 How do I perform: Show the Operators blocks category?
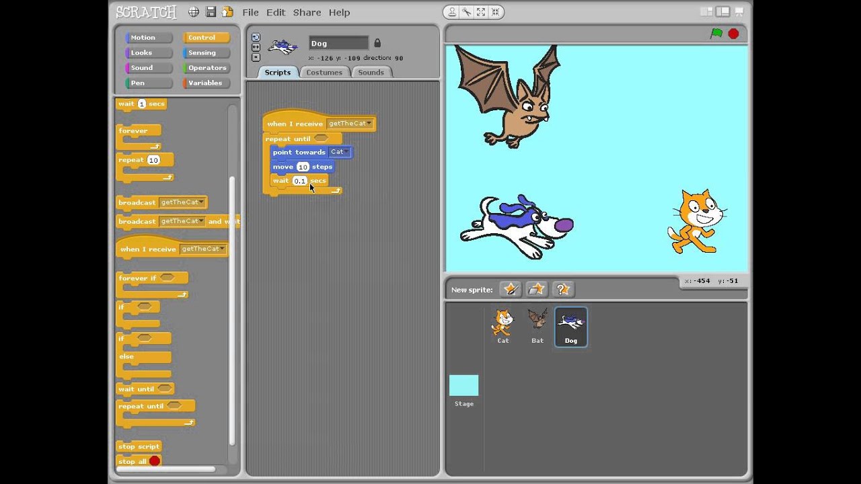207,68
